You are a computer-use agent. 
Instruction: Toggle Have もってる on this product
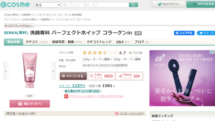click(x=129, y=76)
